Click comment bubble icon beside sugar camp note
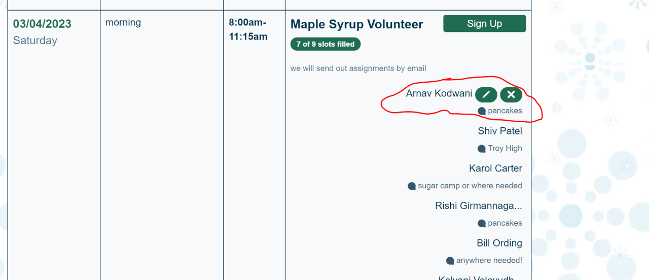Image resolution: width=649 pixels, height=280 pixels. pos(412,186)
